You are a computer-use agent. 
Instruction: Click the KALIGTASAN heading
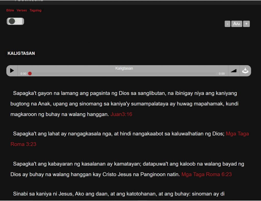coord(21,53)
